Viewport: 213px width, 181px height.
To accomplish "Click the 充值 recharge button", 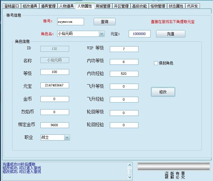I will (171, 34).
